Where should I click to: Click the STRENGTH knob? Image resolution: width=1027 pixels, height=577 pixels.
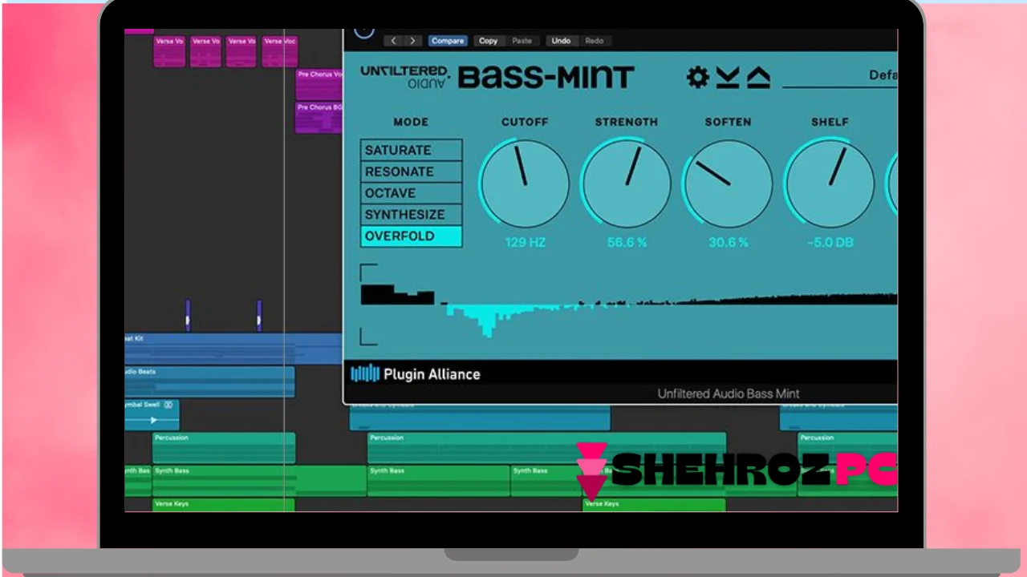[626, 184]
